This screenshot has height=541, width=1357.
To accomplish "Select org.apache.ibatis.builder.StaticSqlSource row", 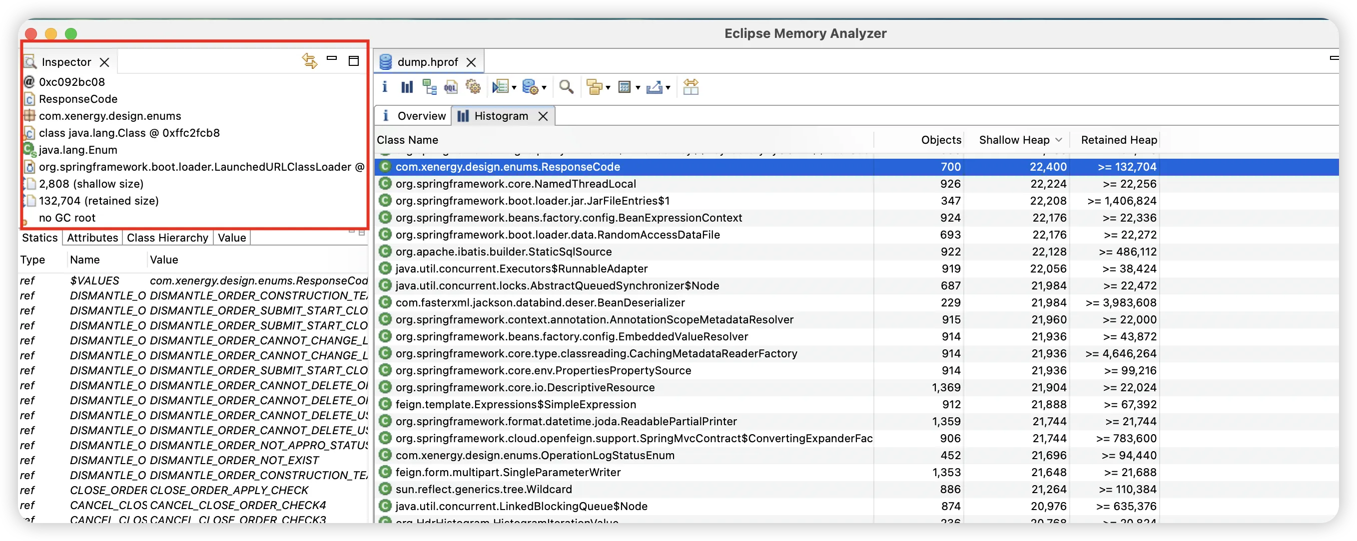I will [x=856, y=252].
